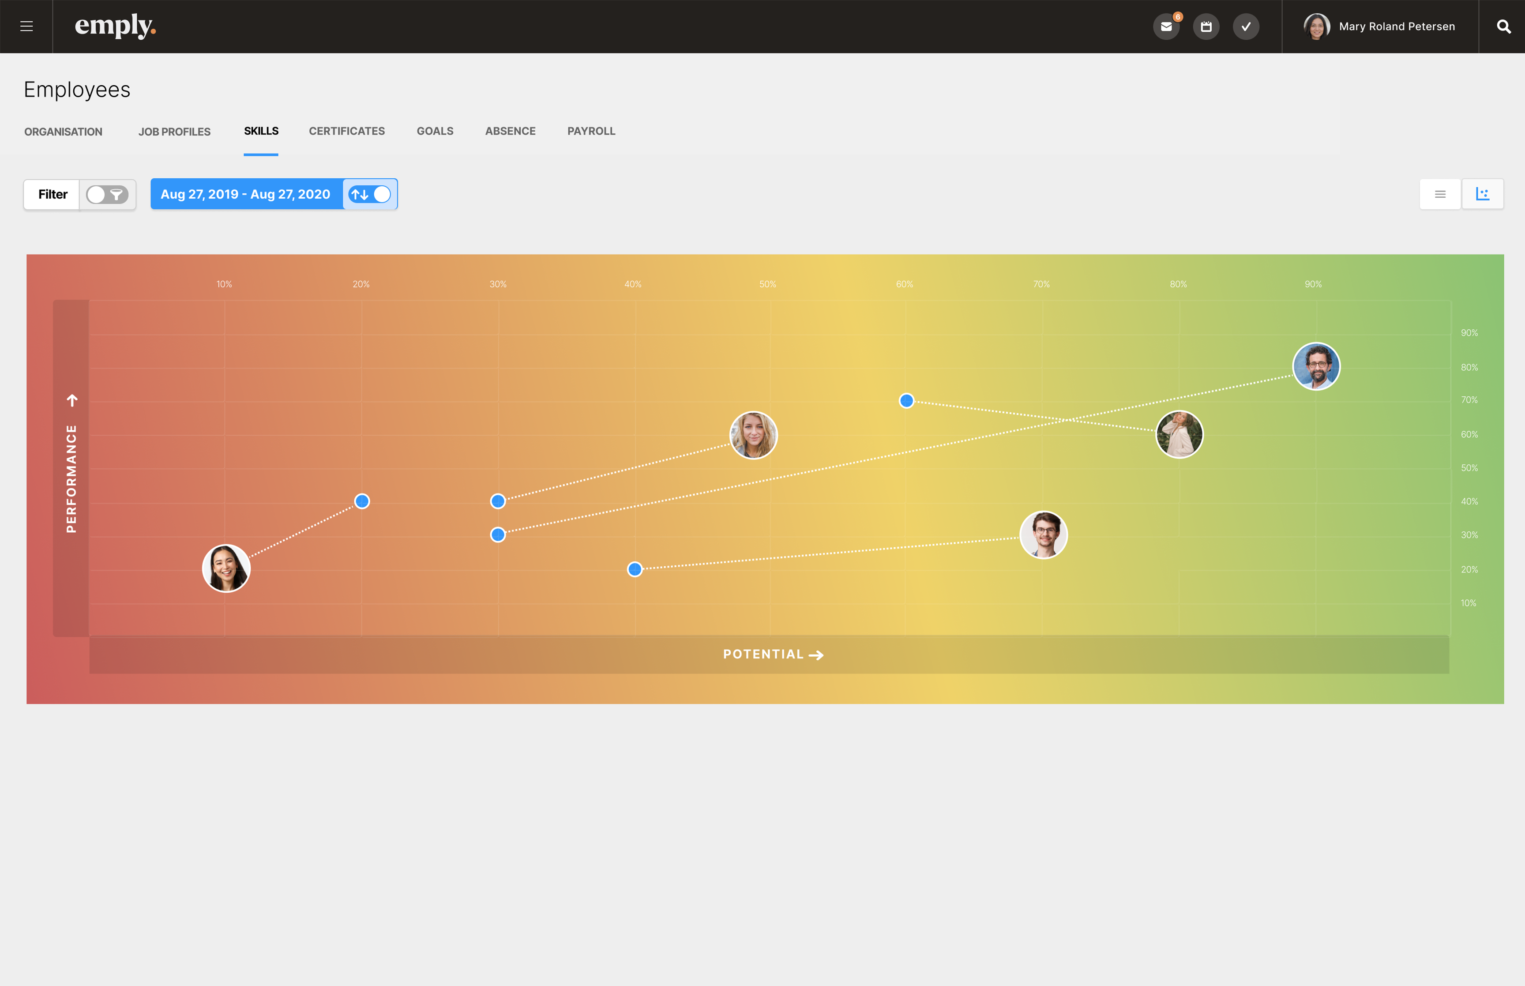Open the Goals tab
Viewport: 1525px width, 986px height.
(435, 131)
